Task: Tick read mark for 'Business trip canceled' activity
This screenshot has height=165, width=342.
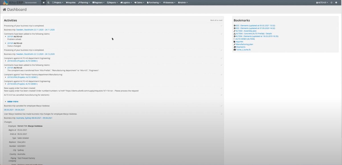Action: (x=221, y=106)
